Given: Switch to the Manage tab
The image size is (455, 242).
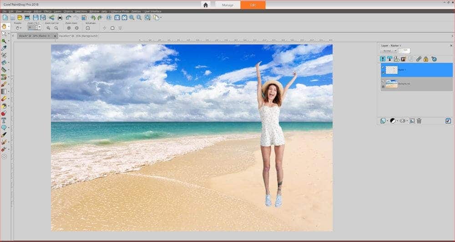Looking at the screenshot, I should click(228, 5).
